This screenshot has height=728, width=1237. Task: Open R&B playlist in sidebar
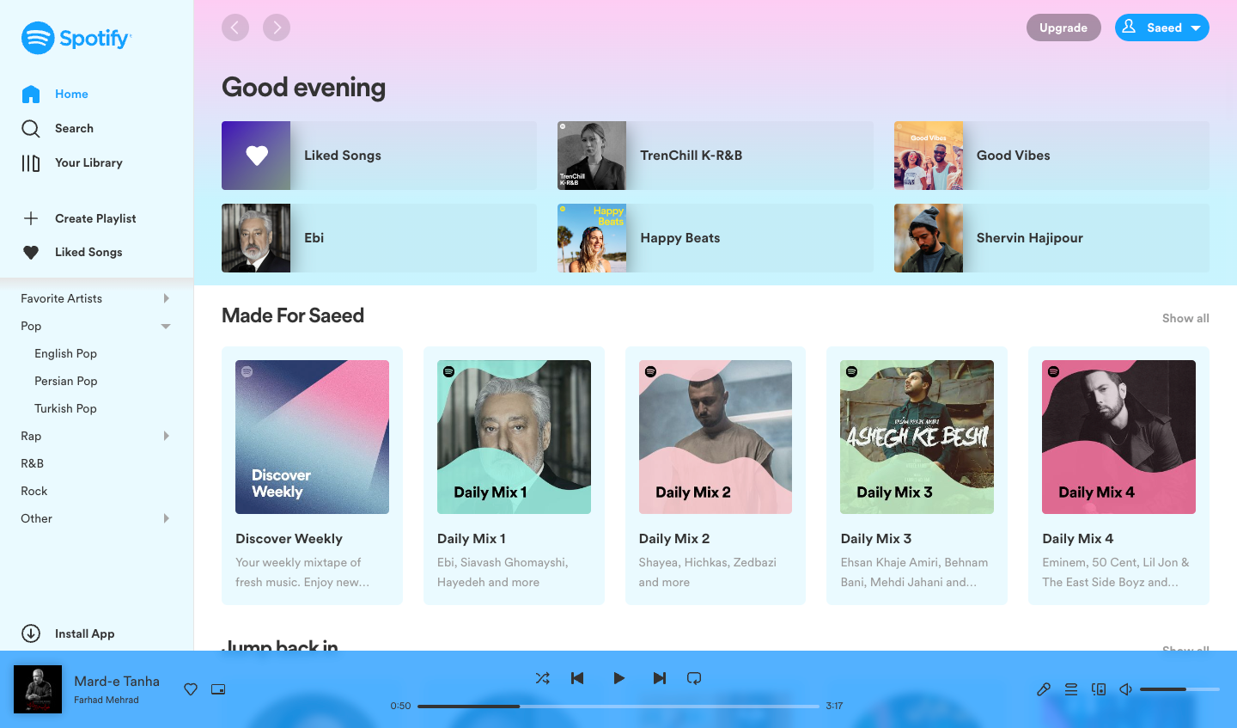pos(33,463)
